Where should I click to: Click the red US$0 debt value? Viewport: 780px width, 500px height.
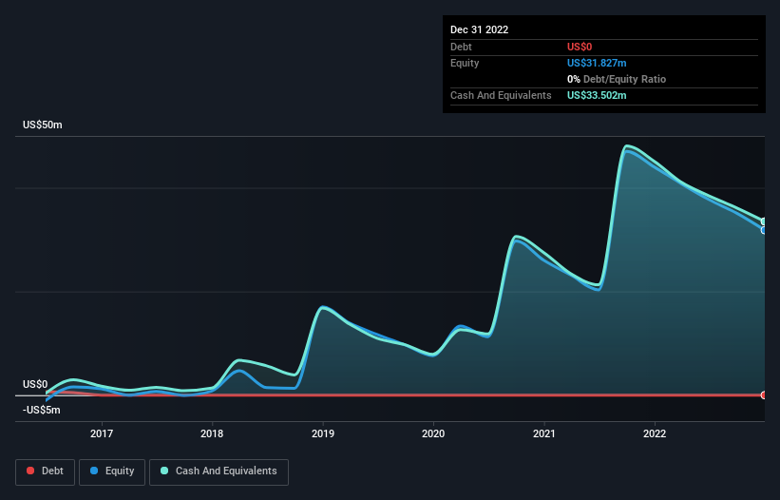pyautogui.click(x=580, y=47)
